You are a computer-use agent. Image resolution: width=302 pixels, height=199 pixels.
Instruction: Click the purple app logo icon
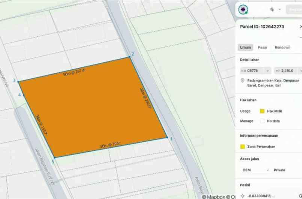(243, 9)
